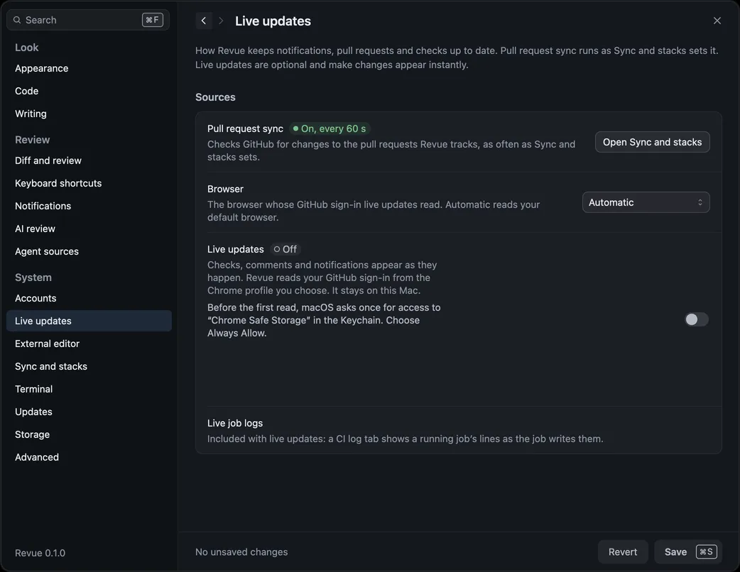The image size is (740, 572).
Task: Click the 'System' sidebar group heading
Action: (33, 277)
